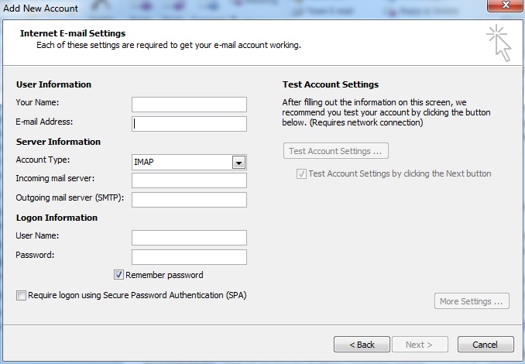Go back with the Back button
This screenshot has height=364, width=525.
tap(362, 345)
